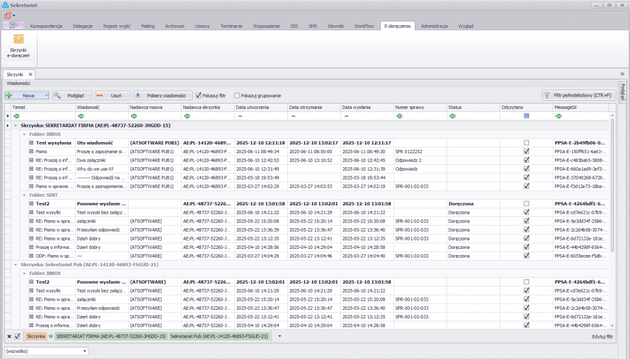Click the expand plus icon on Test wysyłania row
Viewport: 630px width, 359px height.
30,143
